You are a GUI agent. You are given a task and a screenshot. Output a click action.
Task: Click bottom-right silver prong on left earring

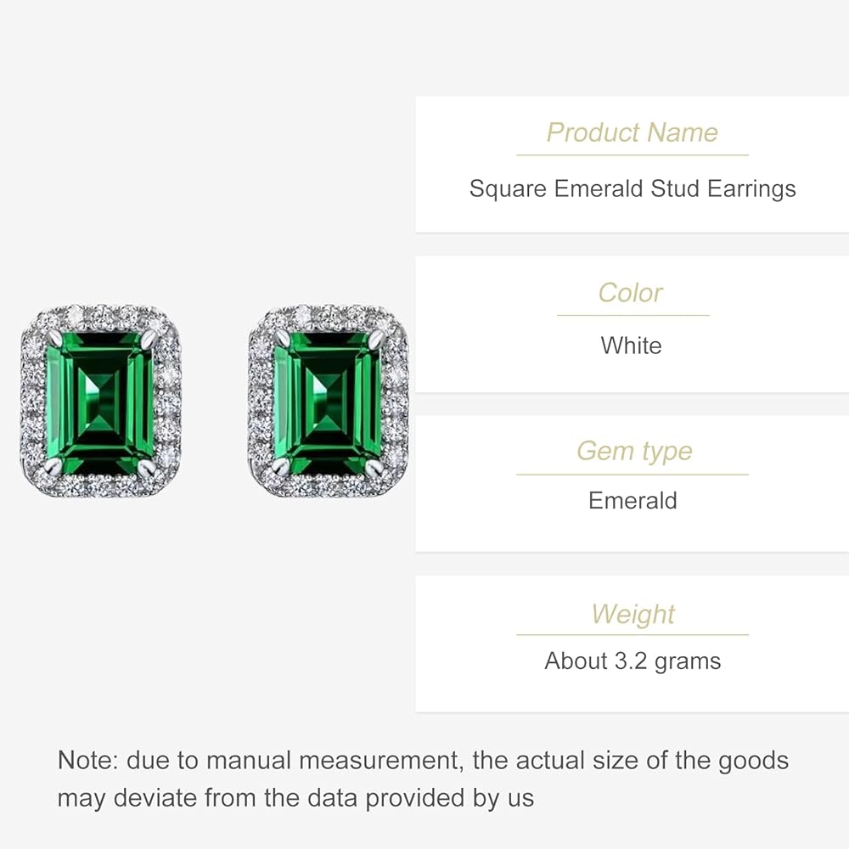coord(148,466)
